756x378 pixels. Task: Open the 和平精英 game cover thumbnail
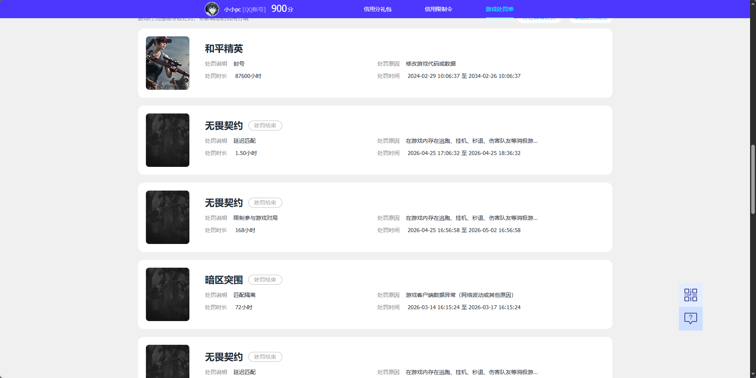pos(168,63)
